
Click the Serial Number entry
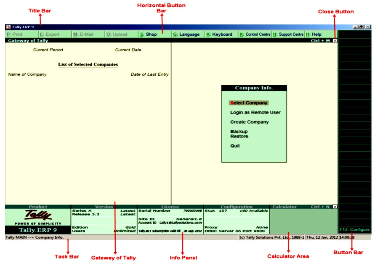tap(170, 211)
